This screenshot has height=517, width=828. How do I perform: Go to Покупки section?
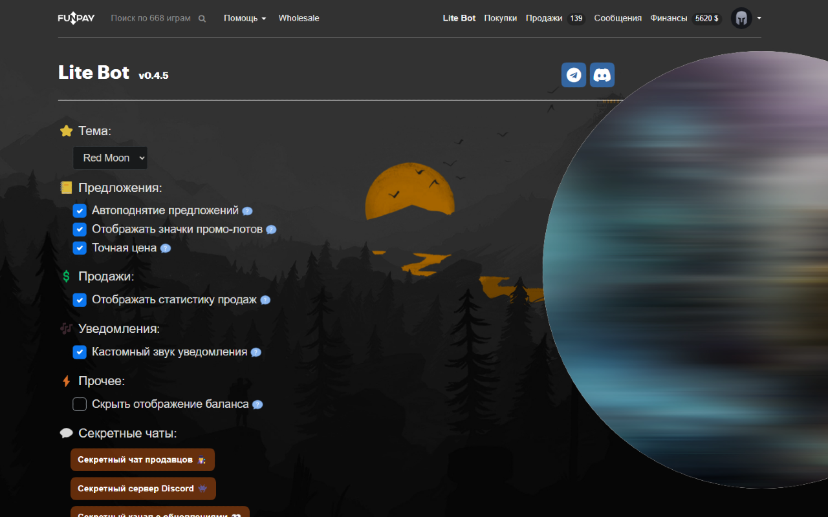click(x=501, y=18)
